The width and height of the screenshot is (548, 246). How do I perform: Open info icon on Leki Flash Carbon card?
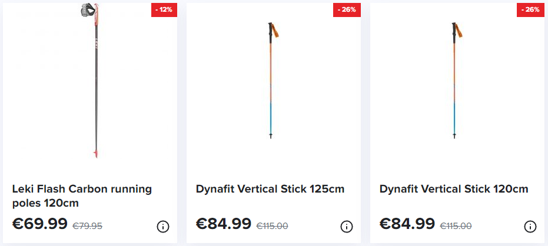click(163, 227)
